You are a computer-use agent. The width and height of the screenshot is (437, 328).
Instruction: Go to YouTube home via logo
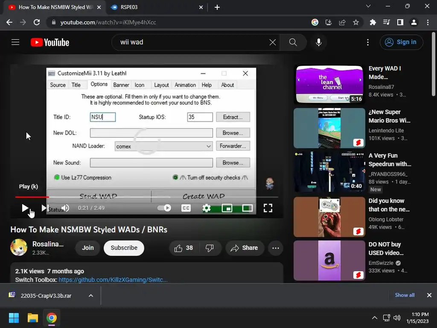pos(50,42)
